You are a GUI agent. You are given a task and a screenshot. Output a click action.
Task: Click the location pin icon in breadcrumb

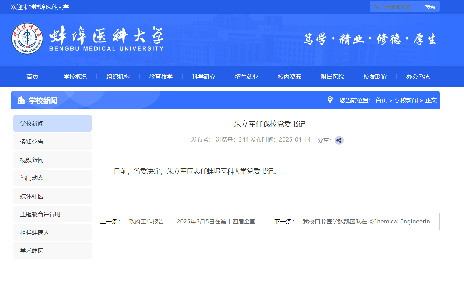[330, 100]
